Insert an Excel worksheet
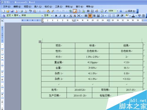This screenshot has width=147, height=110. [x=83, y=11]
